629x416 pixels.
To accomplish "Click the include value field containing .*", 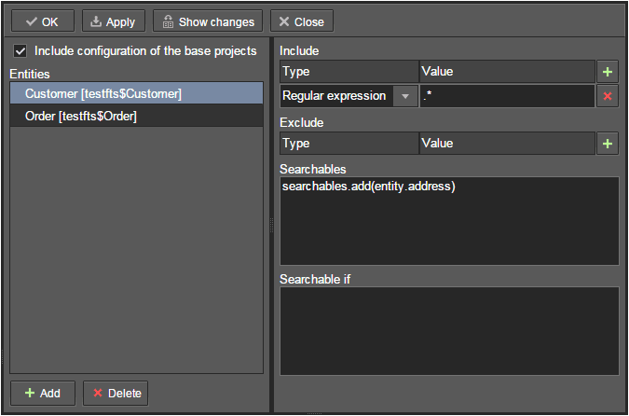I will [506, 96].
